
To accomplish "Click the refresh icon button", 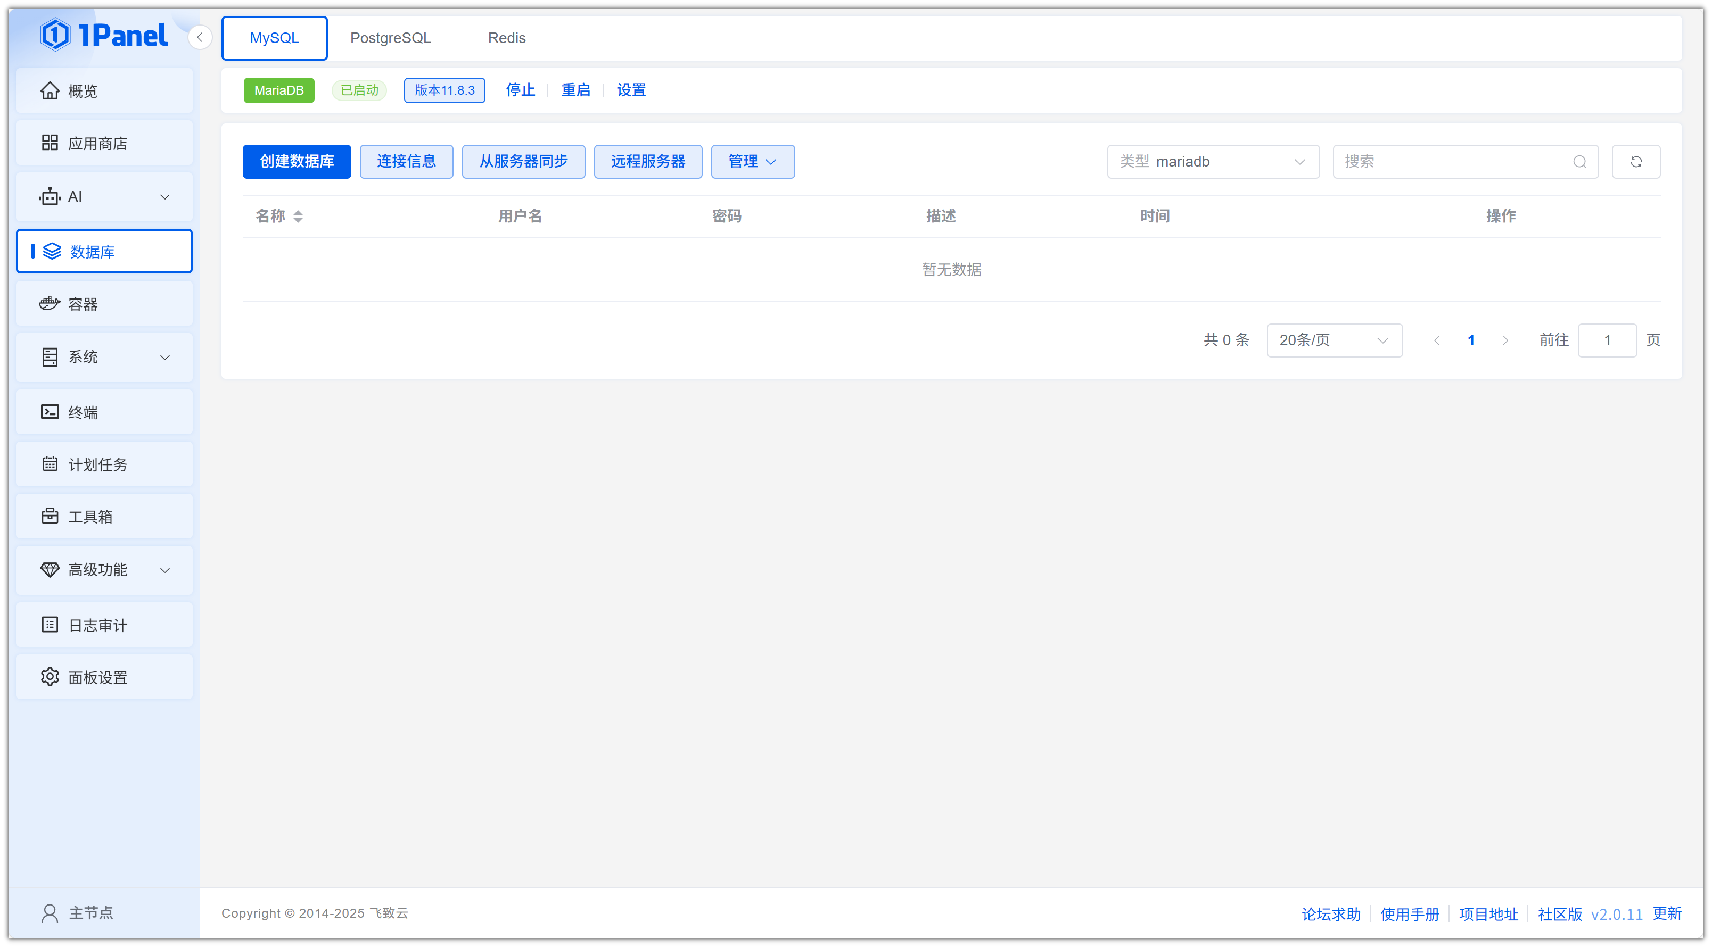I will 1635,161.
